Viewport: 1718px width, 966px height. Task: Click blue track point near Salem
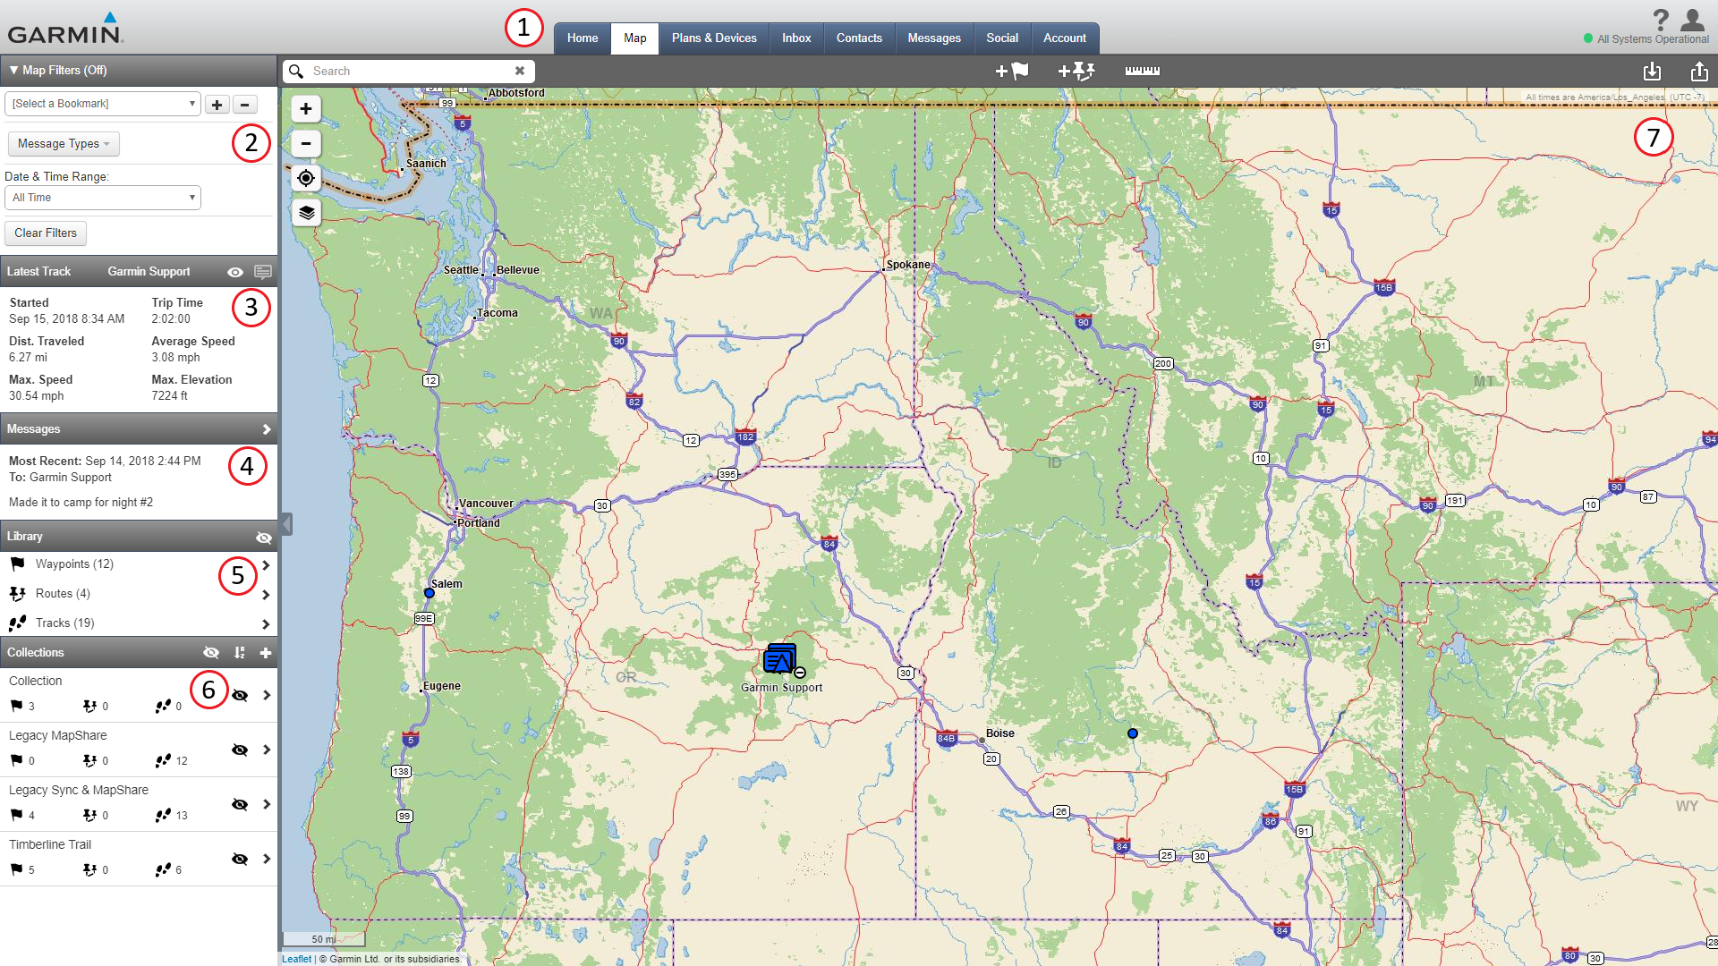coord(429,593)
